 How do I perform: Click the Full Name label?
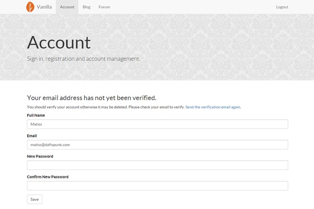point(36,115)
